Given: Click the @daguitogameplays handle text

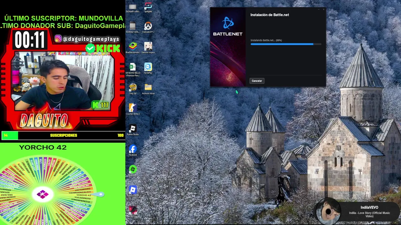Looking at the screenshot, I should coord(91,39).
